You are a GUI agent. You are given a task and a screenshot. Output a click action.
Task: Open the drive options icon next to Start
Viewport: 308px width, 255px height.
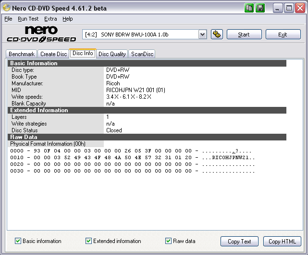tap(217, 35)
